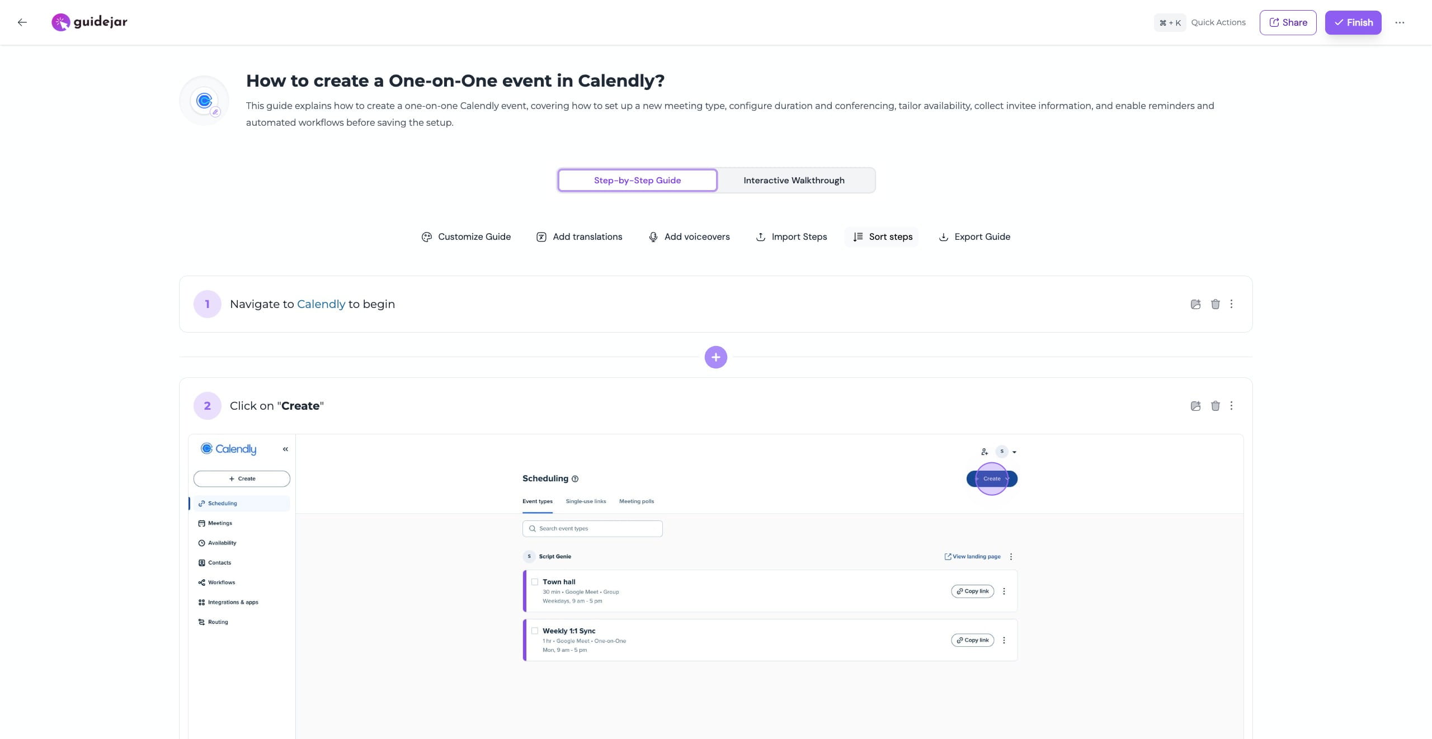
Task: Open more options for step 1
Action: 1231,304
